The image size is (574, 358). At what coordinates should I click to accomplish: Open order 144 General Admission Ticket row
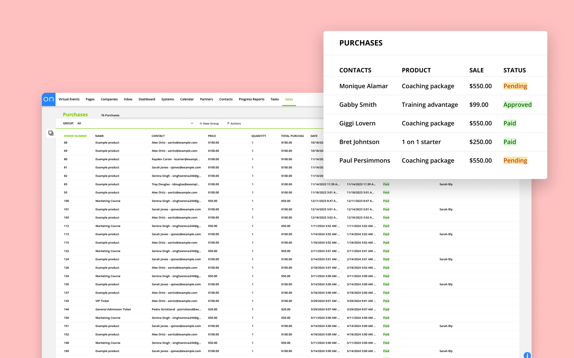[x=113, y=309]
